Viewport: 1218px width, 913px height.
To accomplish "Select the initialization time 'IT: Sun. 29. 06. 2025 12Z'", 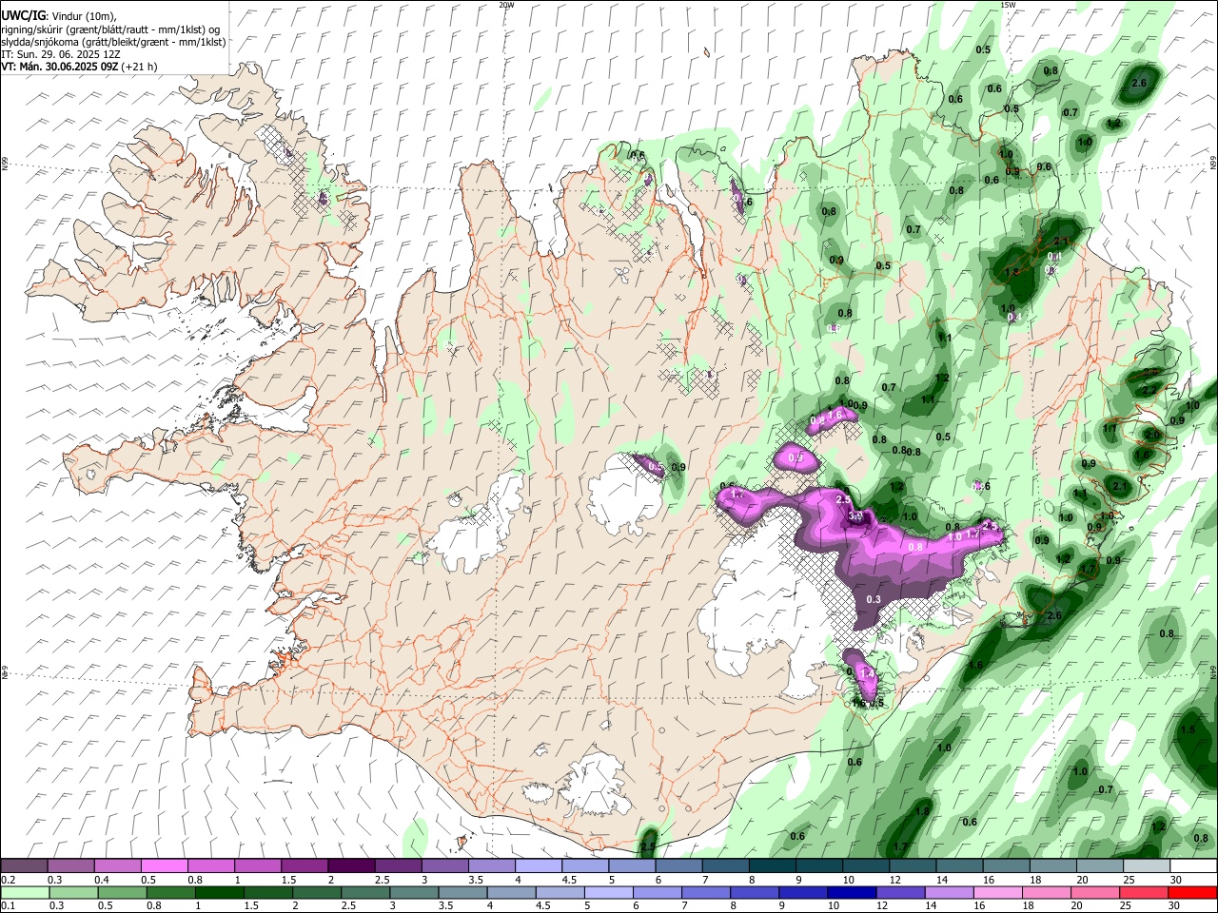I will [x=61, y=54].
